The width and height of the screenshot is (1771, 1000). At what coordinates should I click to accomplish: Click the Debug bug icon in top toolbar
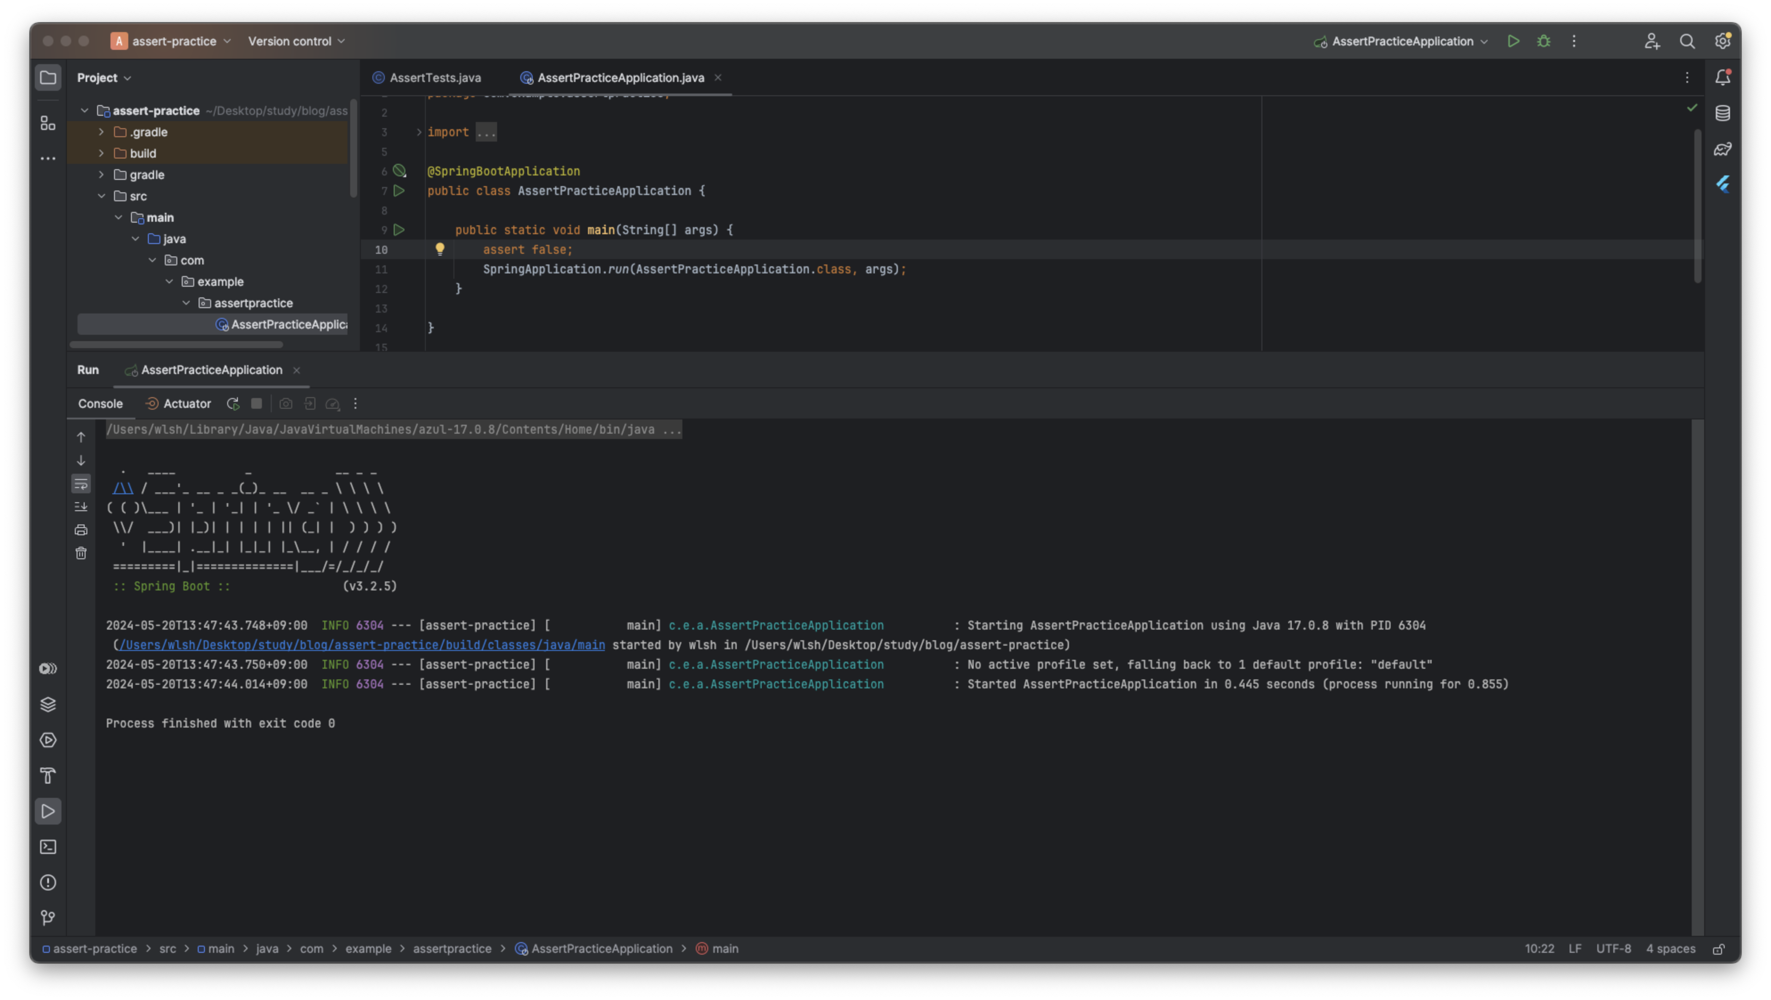tap(1543, 41)
